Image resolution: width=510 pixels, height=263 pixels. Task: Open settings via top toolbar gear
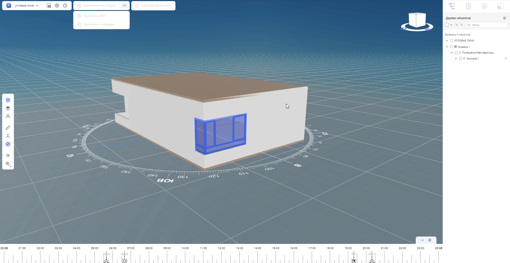tap(57, 5)
